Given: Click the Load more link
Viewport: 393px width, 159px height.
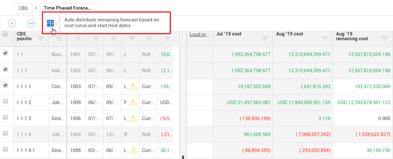Looking at the screenshot, I should click(199, 35).
